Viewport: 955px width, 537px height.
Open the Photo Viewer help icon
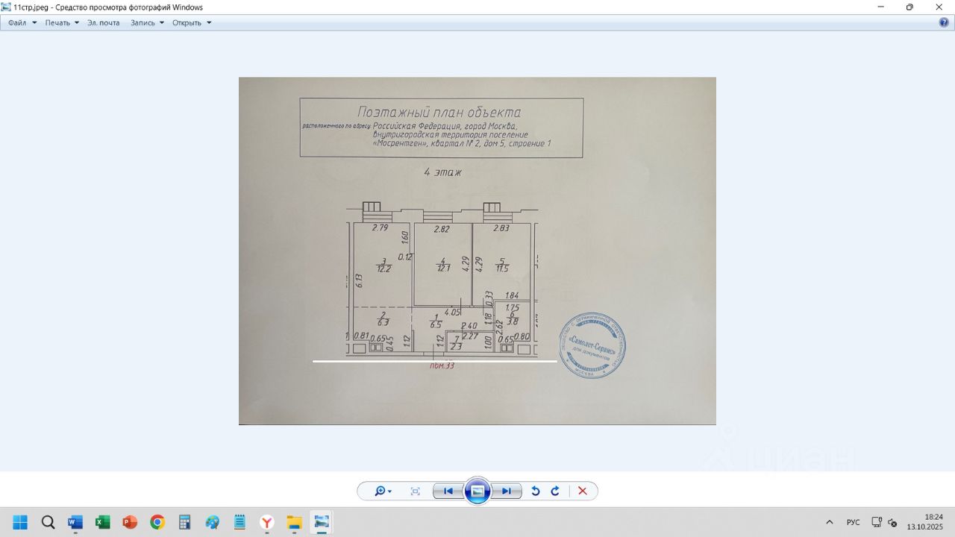click(944, 22)
